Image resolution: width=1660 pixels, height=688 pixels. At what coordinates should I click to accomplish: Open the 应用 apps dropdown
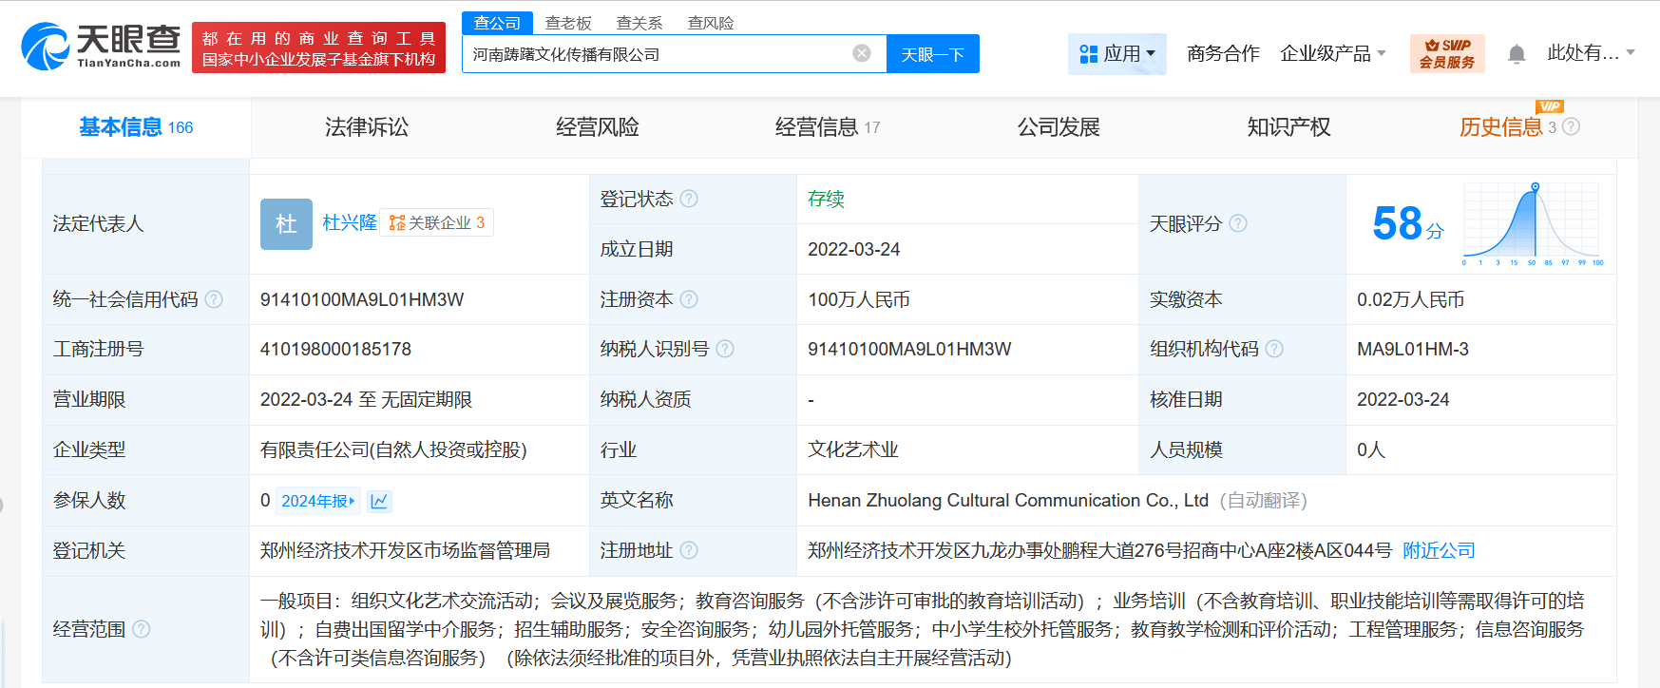(1117, 54)
